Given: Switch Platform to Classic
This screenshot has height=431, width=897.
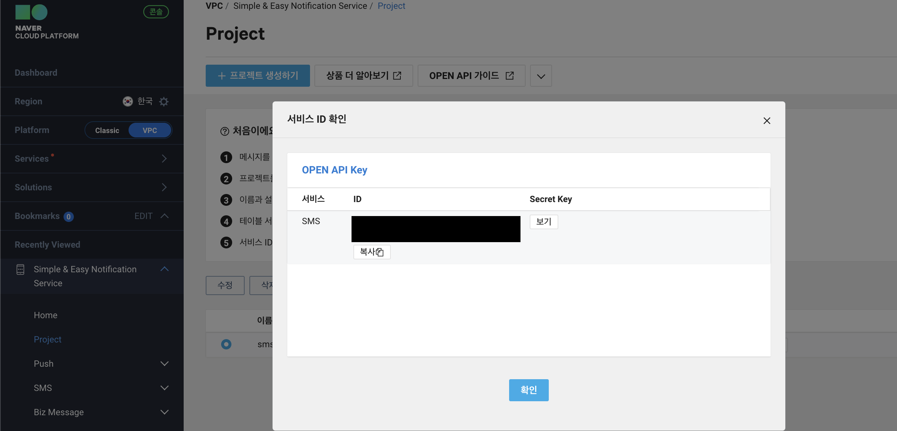Looking at the screenshot, I should [107, 130].
